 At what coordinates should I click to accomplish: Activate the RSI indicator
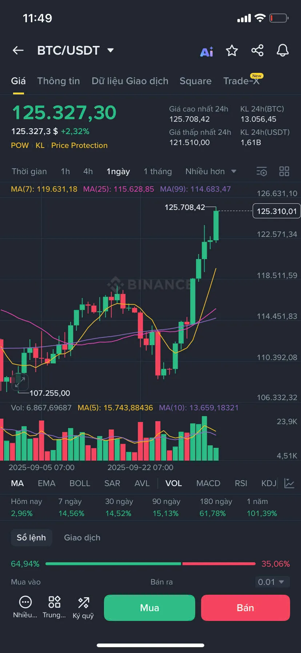[241, 483]
